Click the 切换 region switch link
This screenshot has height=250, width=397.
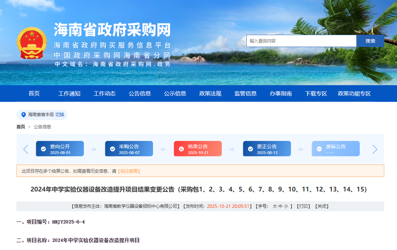(x=60, y=115)
